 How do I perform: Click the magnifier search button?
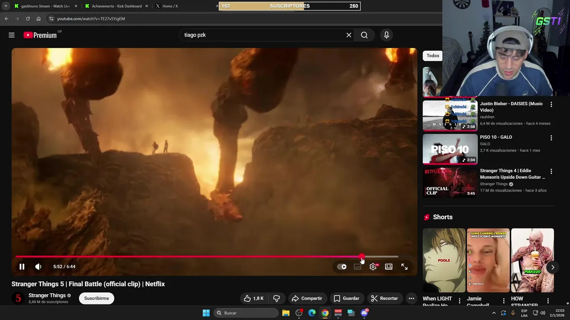click(x=364, y=35)
